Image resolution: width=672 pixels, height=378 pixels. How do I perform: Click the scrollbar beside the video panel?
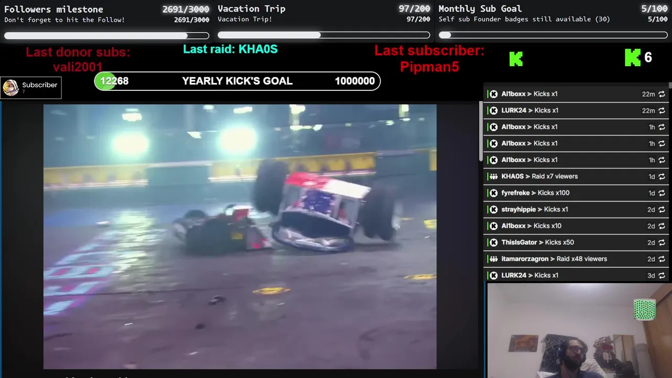(x=480, y=131)
